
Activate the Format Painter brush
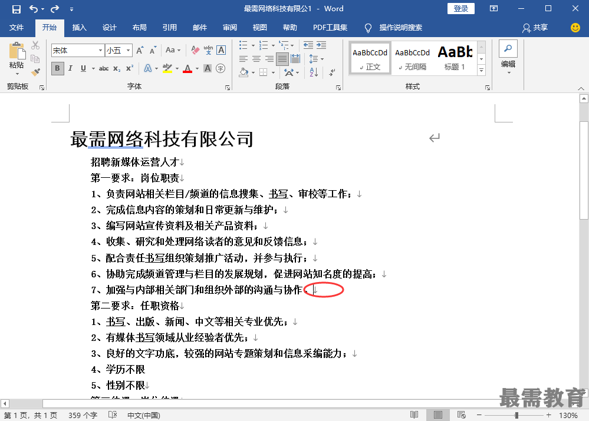[35, 72]
